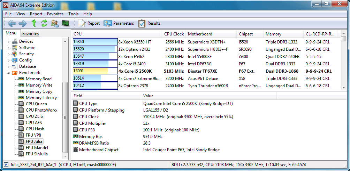Select the FPU Julia benchmark

[x=34, y=141]
